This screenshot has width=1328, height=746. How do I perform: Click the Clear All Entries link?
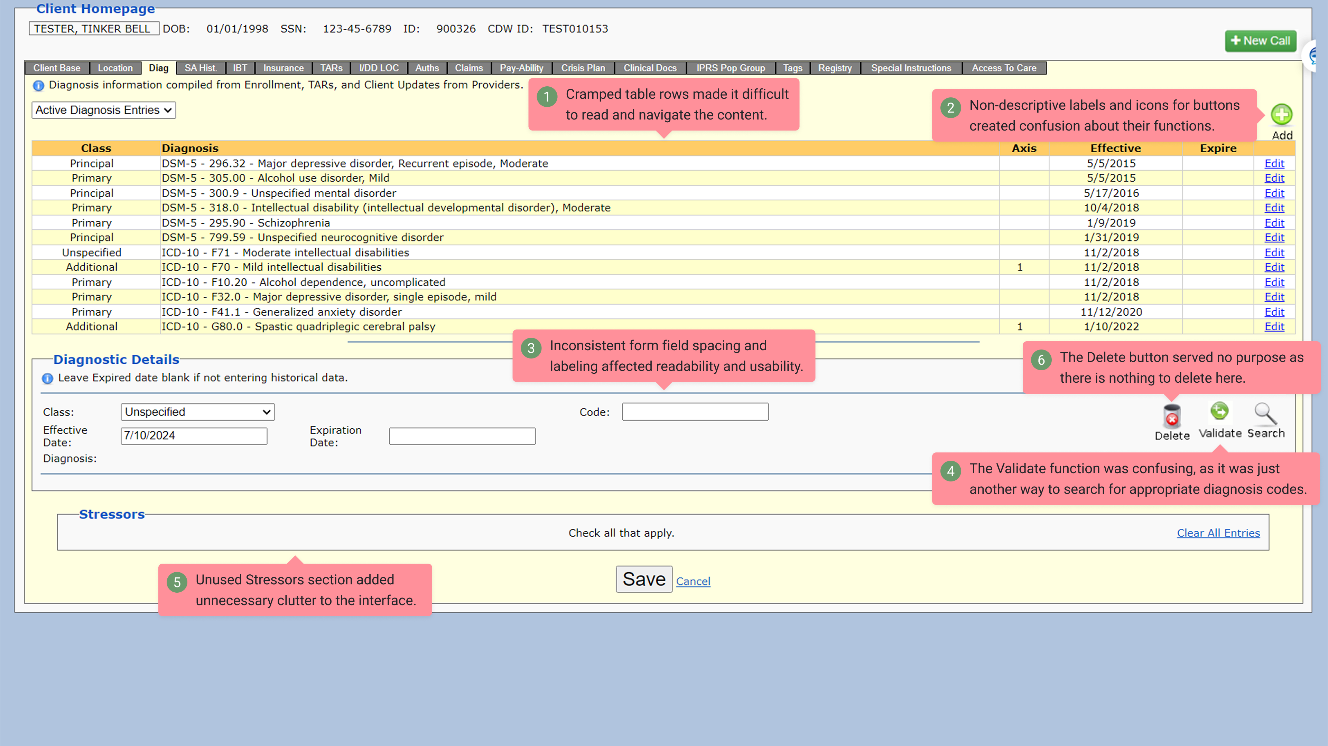pos(1218,533)
